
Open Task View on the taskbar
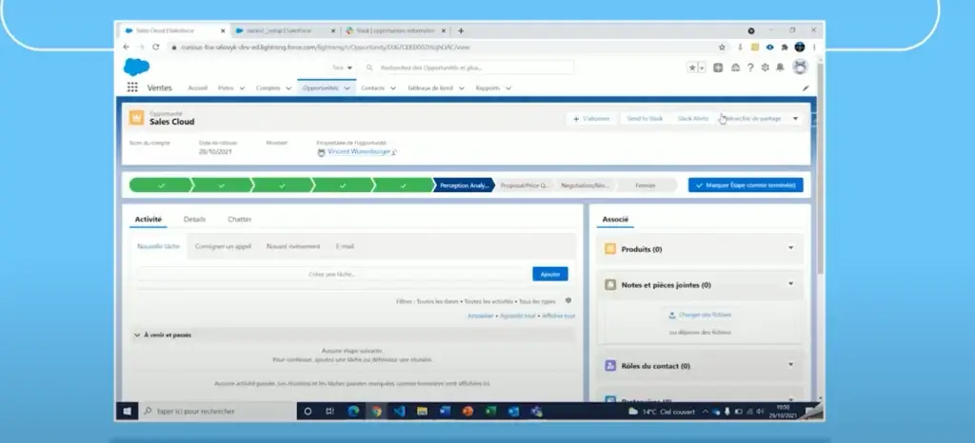point(330,411)
